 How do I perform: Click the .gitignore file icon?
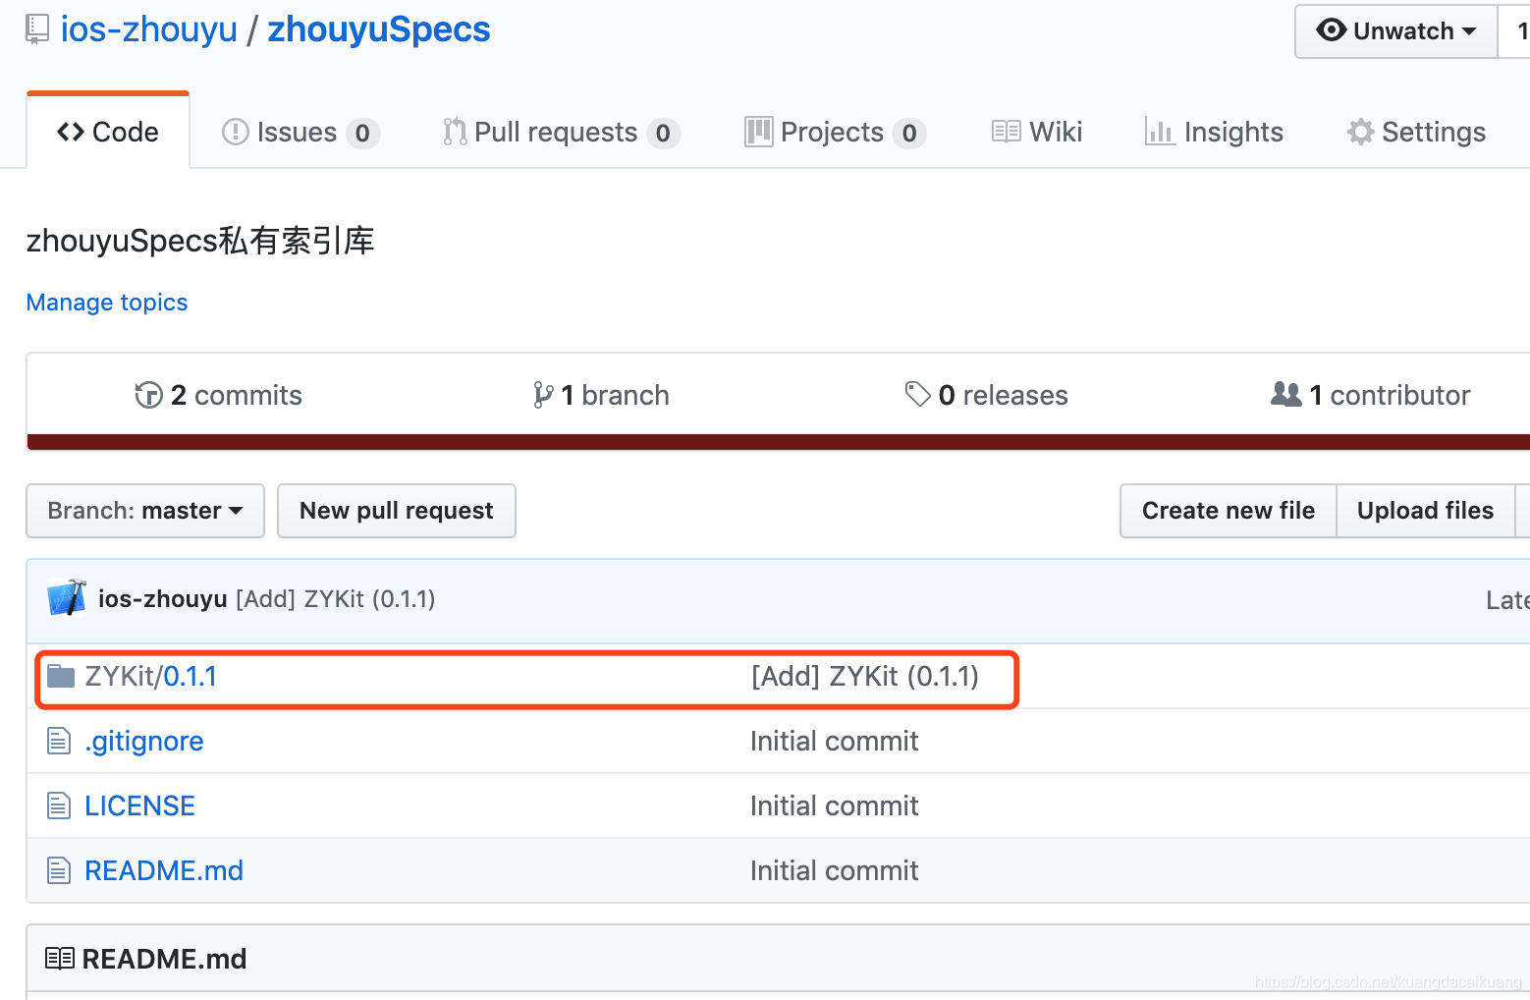pyautogui.click(x=59, y=741)
